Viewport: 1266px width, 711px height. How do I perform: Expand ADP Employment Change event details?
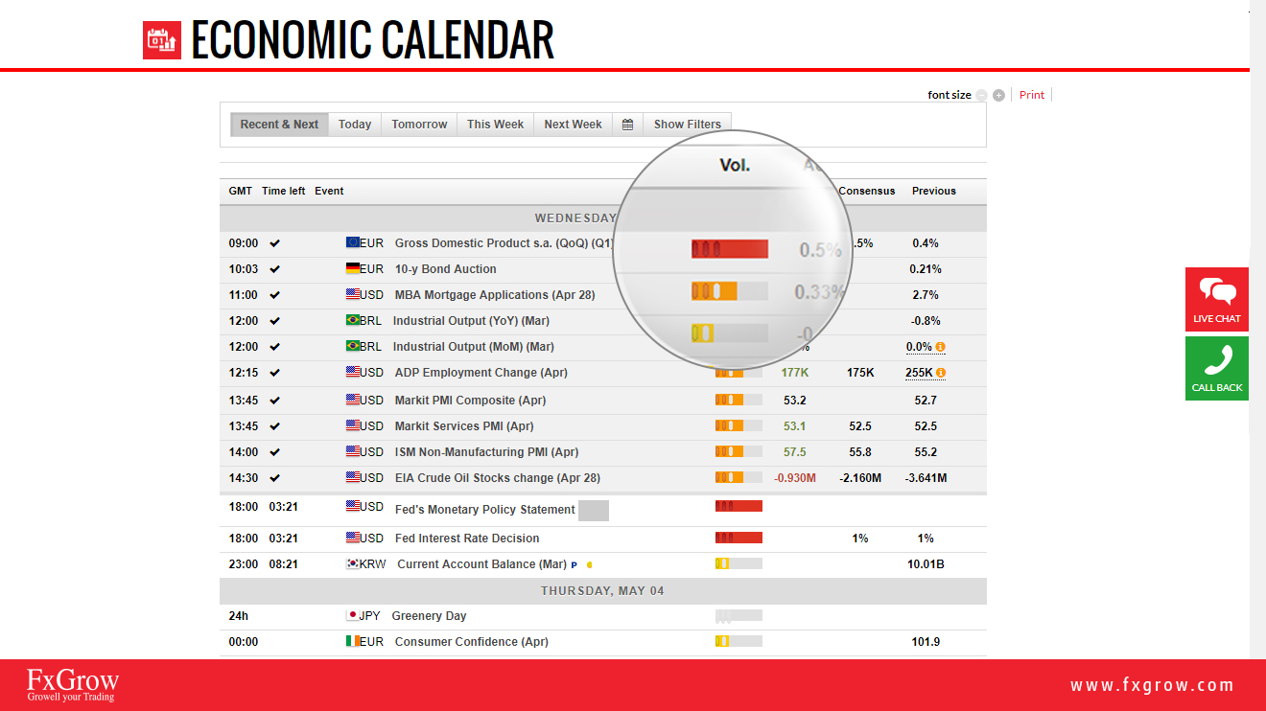click(602, 373)
